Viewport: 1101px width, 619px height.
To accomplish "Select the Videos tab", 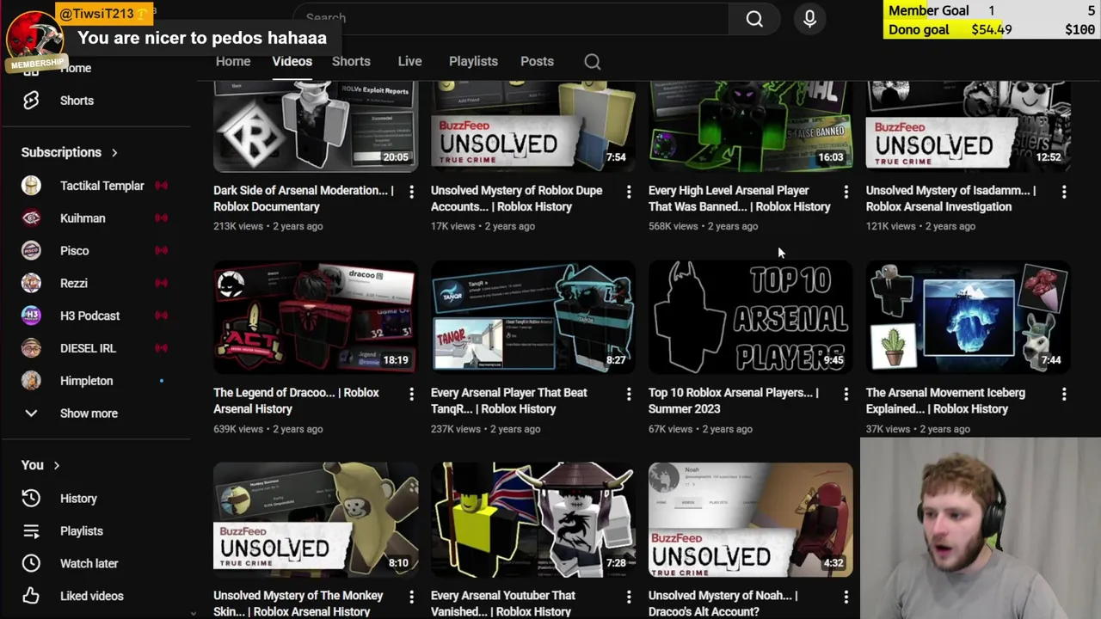I will point(292,61).
